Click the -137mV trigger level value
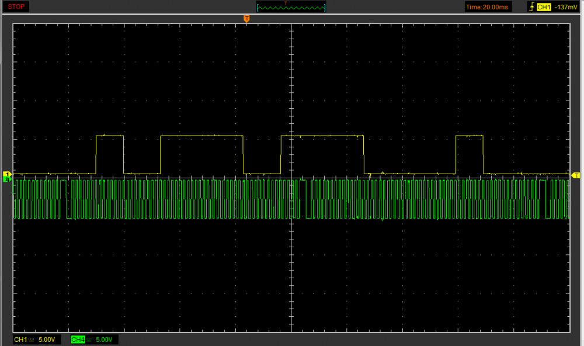 (566, 7)
